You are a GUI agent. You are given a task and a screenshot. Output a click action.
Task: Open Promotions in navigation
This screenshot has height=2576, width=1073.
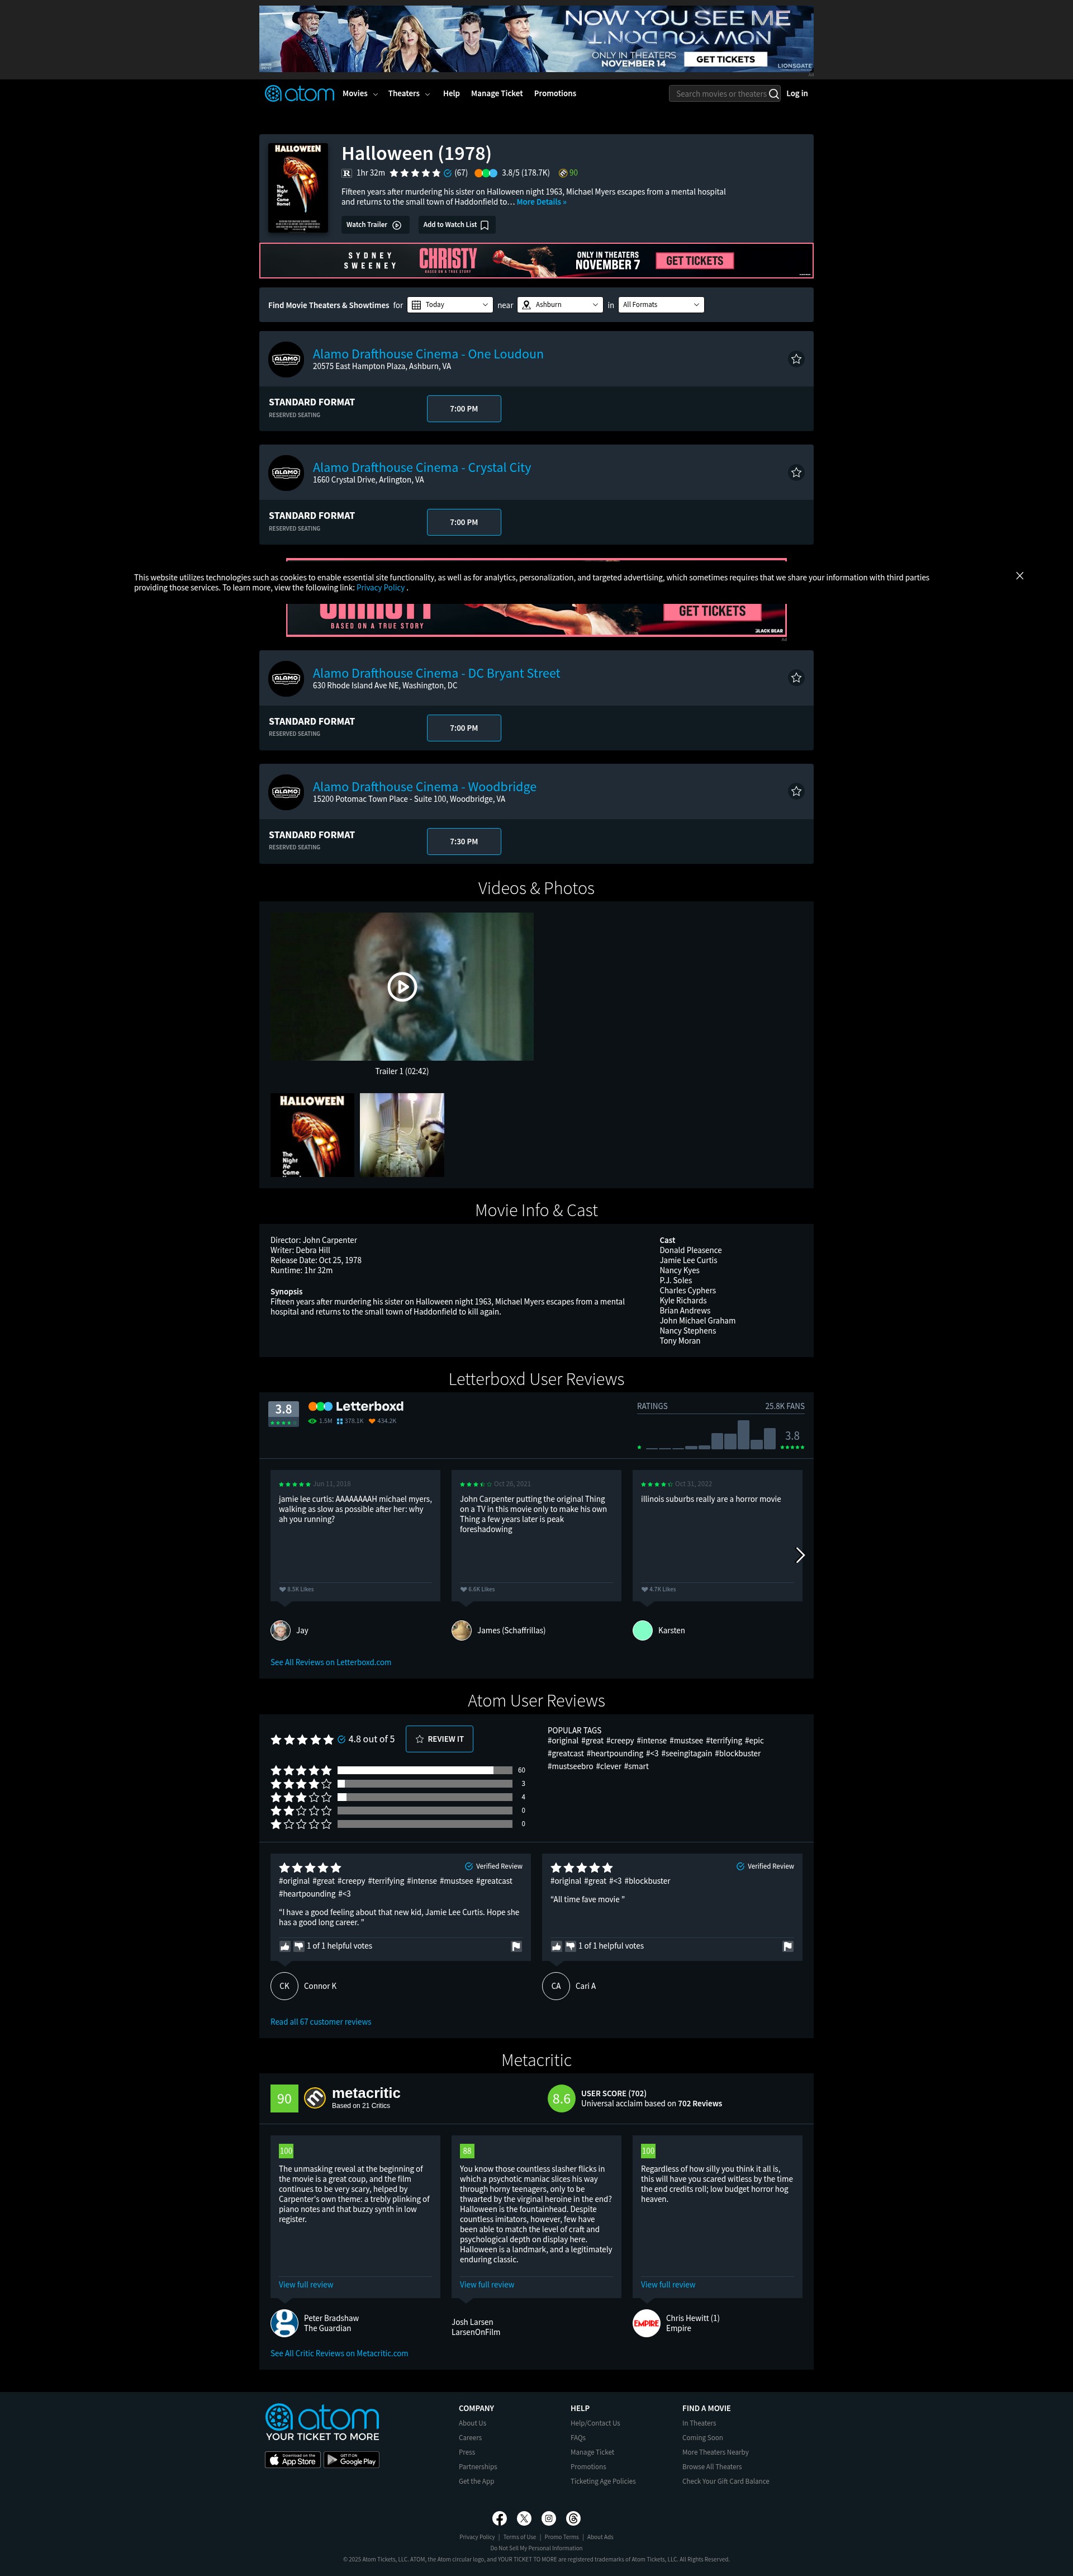[x=554, y=94]
